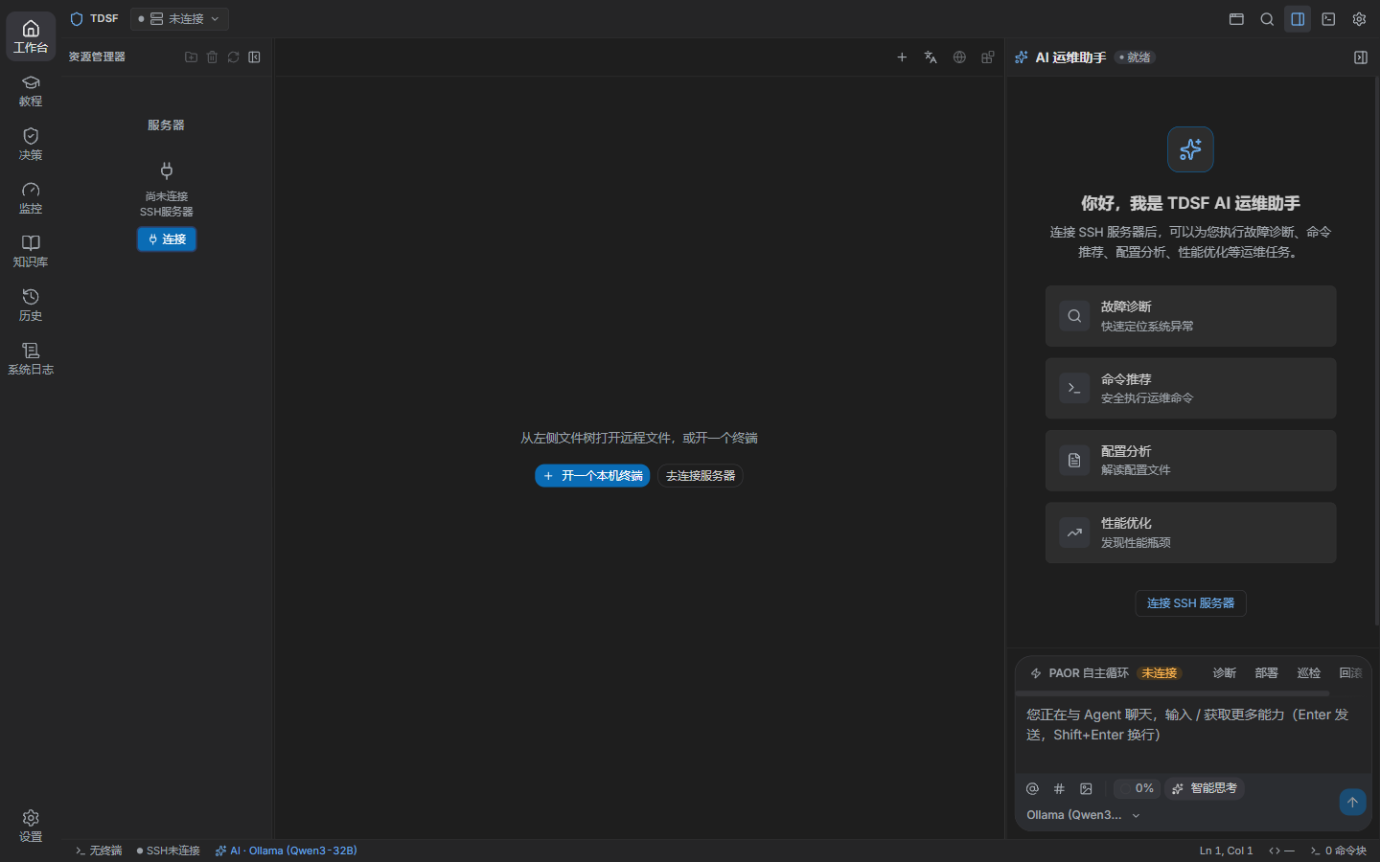Select the 巡检 mode tab
The image size is (1380, 862).
point(1309,673)
